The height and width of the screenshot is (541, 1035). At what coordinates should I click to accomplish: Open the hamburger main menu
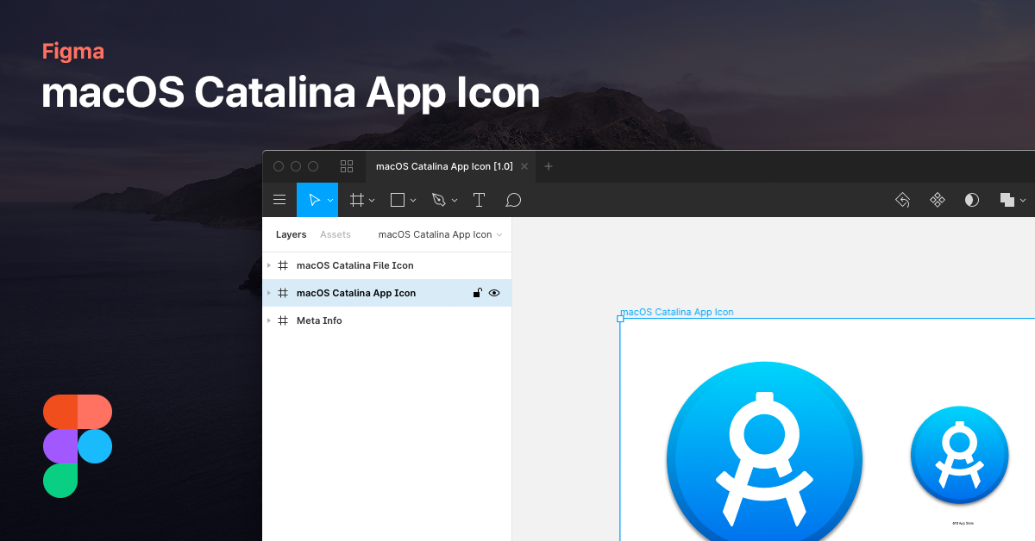point(279,200)
